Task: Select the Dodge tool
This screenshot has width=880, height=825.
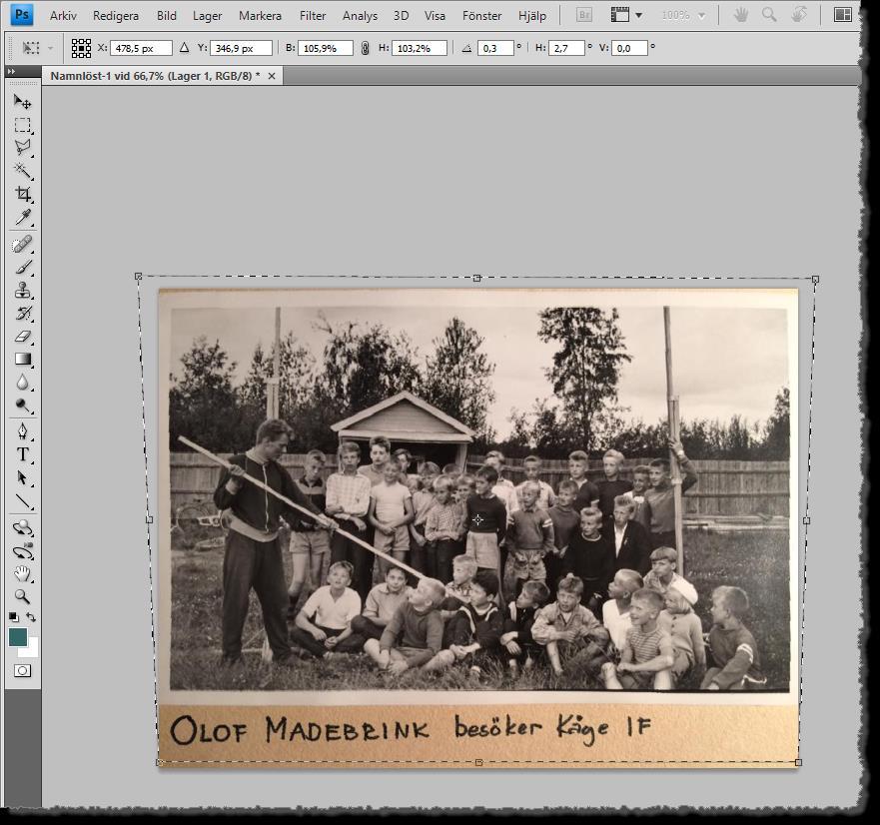Action: [x=22, y=406]
